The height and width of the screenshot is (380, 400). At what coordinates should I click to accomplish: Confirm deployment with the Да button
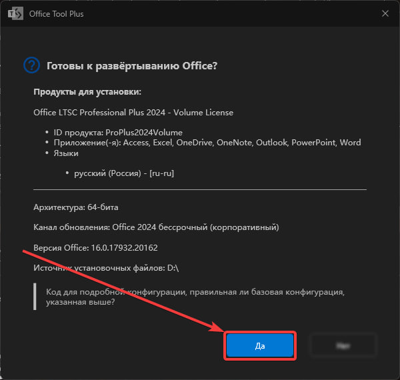(x=260, y=346)
